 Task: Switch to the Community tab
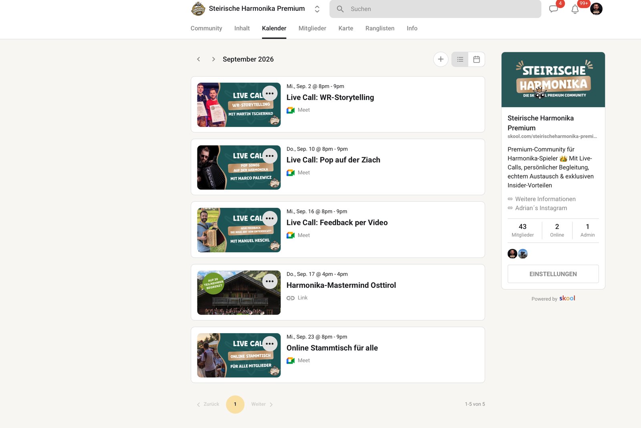(206, 28)
